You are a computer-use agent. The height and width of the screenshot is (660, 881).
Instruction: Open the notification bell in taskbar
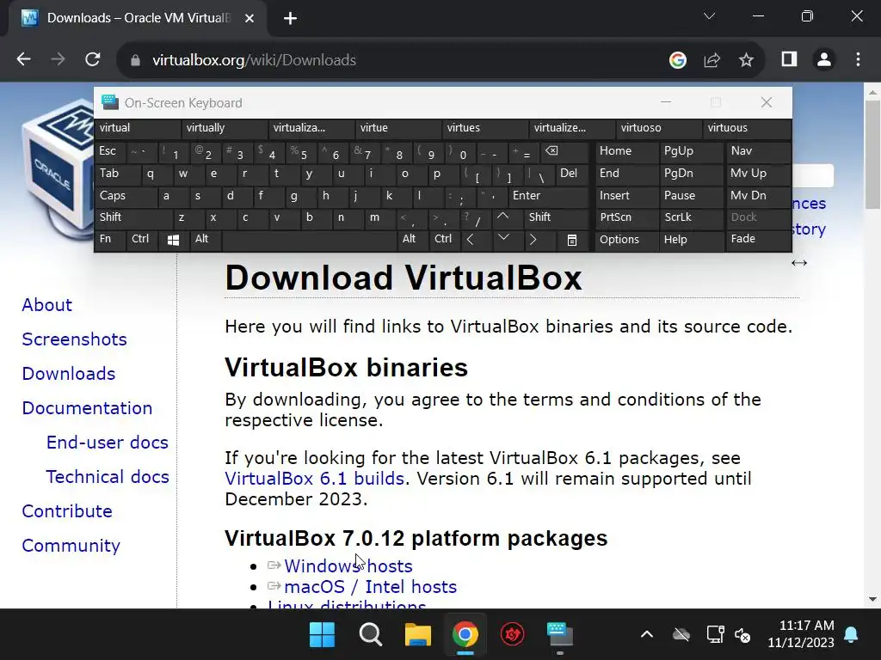tap(851, 635)
